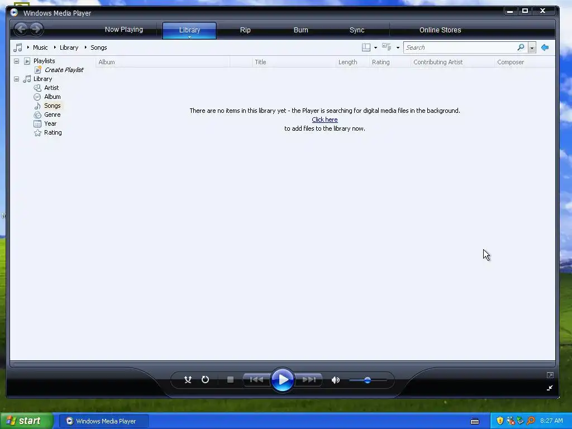Click the Safely Remove Hardware tray icon
The width and height of the screenshot is (572, 429).
coord(521,421)
